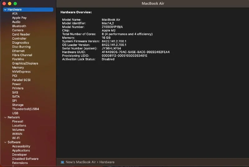Image resolution: width=249 pixels, height=167 pixels.
Task: Click Apple Pay in the hardware list
Action: [x=19, y=18]
